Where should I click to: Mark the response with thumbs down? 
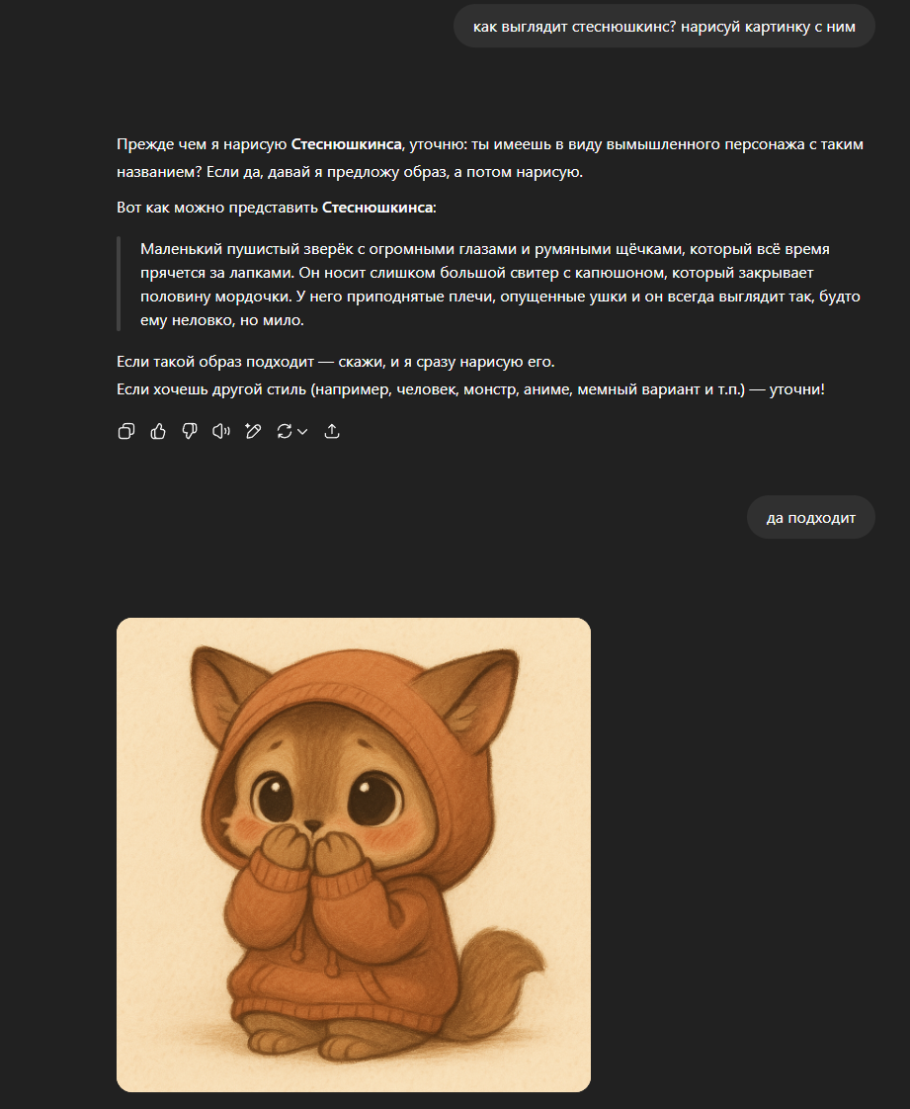click(x=190, y=431)
